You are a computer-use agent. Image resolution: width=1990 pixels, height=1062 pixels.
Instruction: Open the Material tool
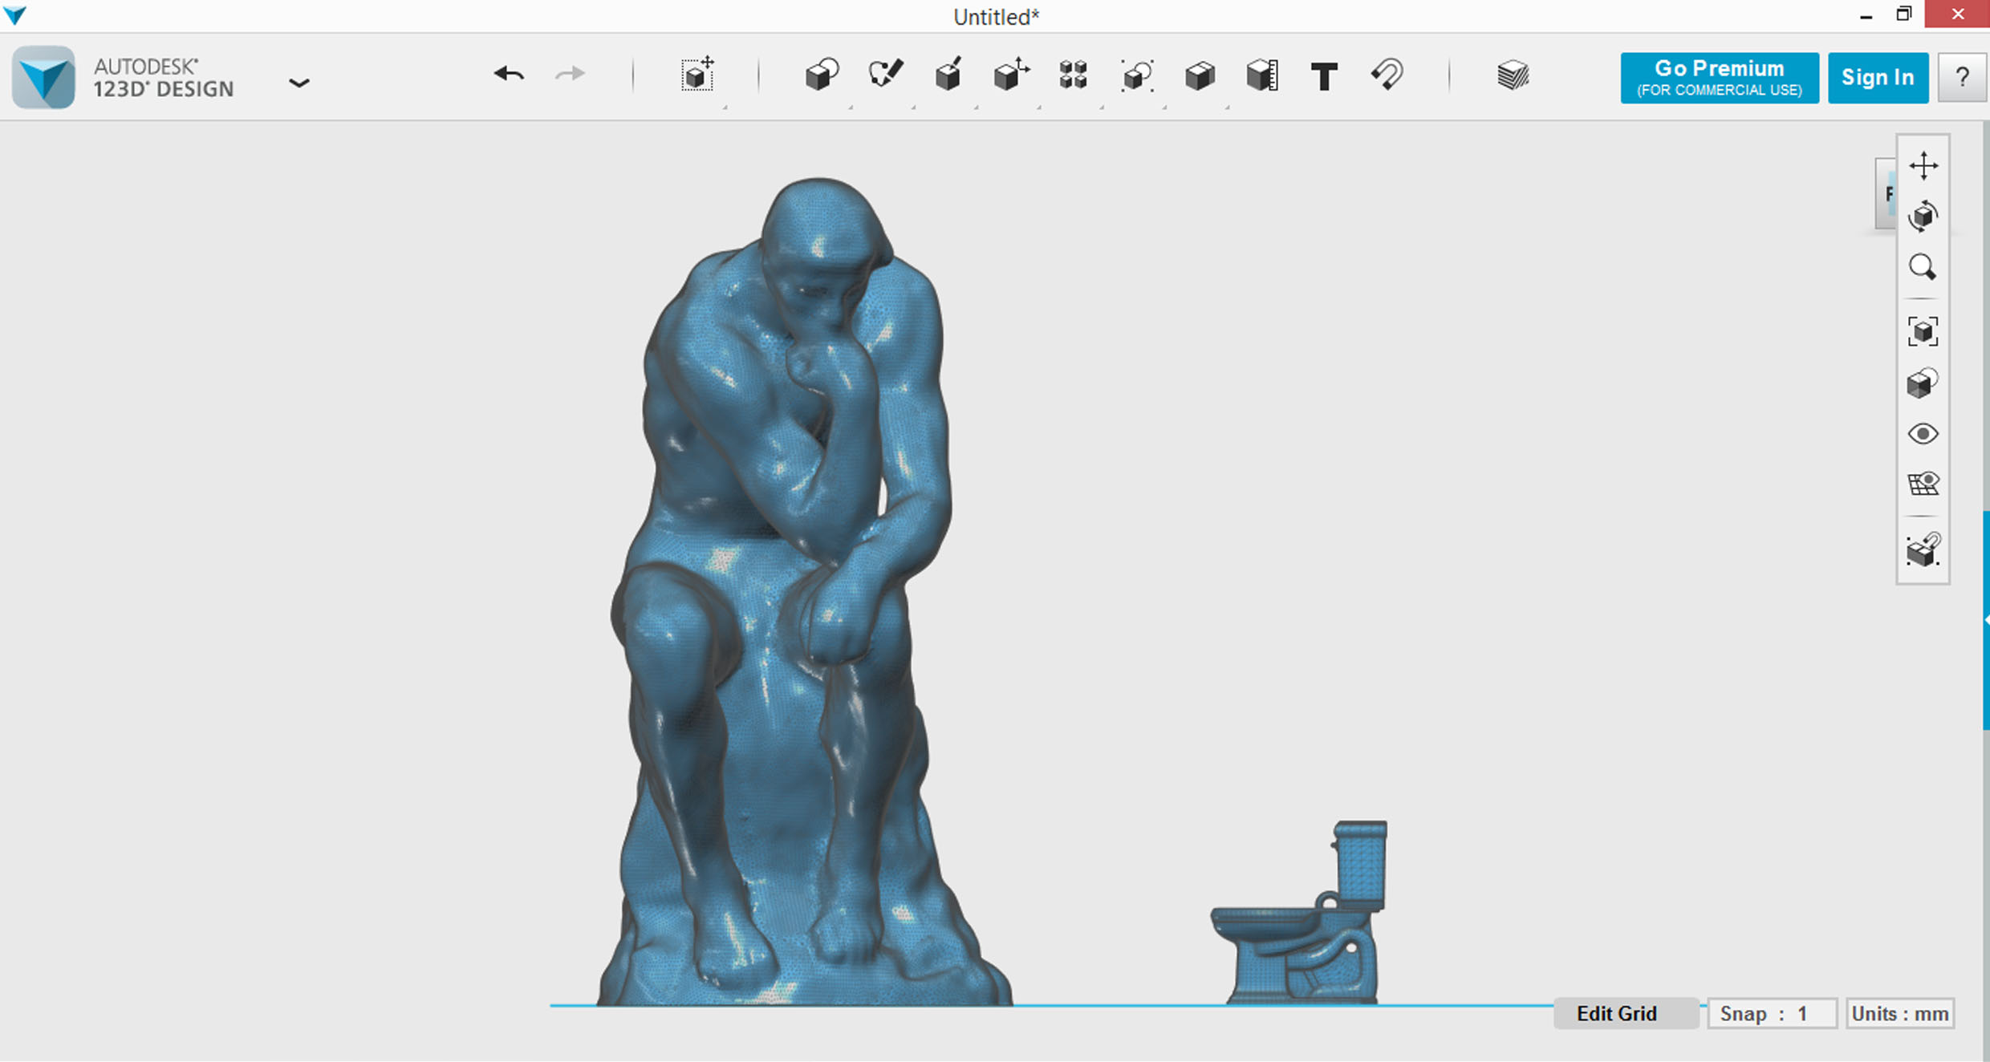pos(1513,75)
